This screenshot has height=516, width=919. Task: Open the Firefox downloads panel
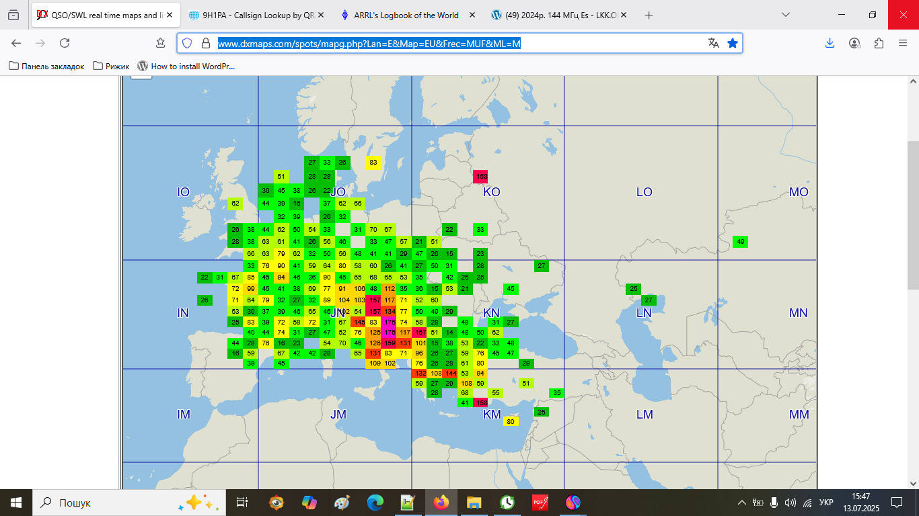(x=830, y=43)
